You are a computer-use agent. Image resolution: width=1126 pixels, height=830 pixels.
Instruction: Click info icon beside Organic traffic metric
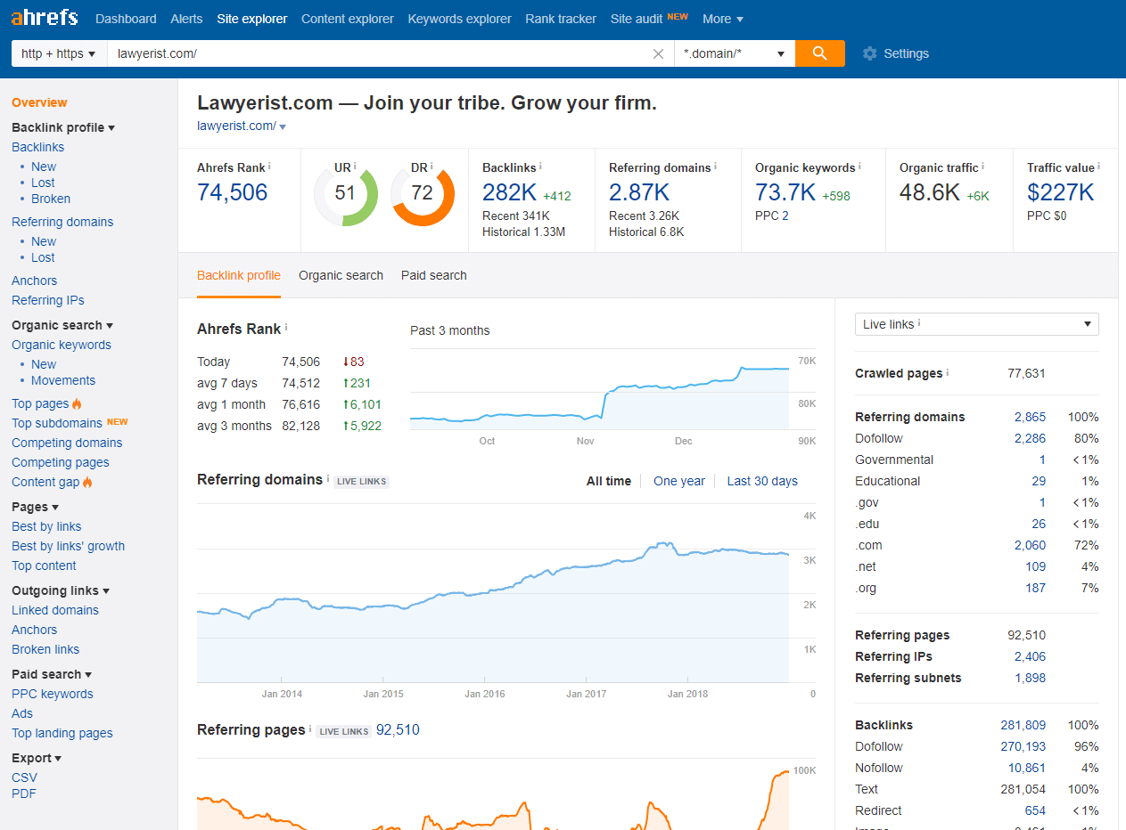[982, 167]
